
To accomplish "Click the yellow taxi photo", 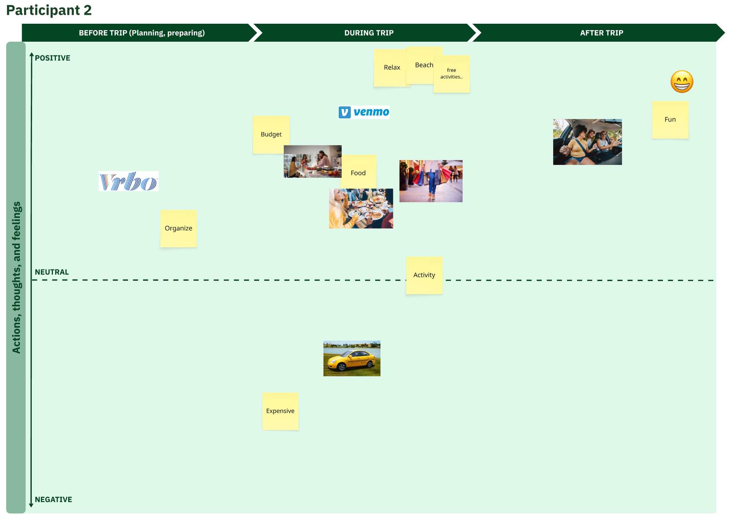I will (x=351, y=359).
